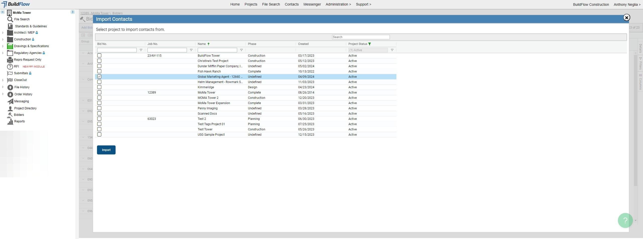The image size is (643, 239).
Task: Click the Job No. filter text box
Action: tap(167, 50)
